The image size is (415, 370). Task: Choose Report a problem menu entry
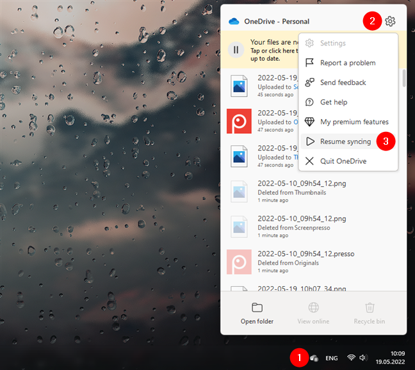tap(348, 63)
